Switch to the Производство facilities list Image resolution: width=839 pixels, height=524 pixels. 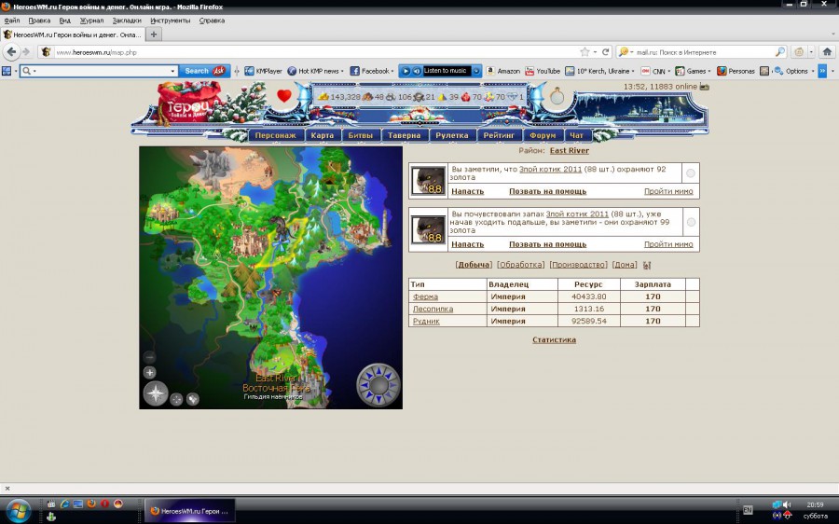[578, 265]
